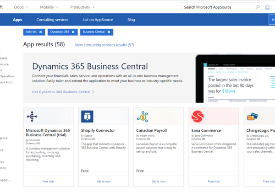Click Free trial under Business Central (trial)
Image resolution: width=275 pixels, height=192 pixels.
click(48, 181)
